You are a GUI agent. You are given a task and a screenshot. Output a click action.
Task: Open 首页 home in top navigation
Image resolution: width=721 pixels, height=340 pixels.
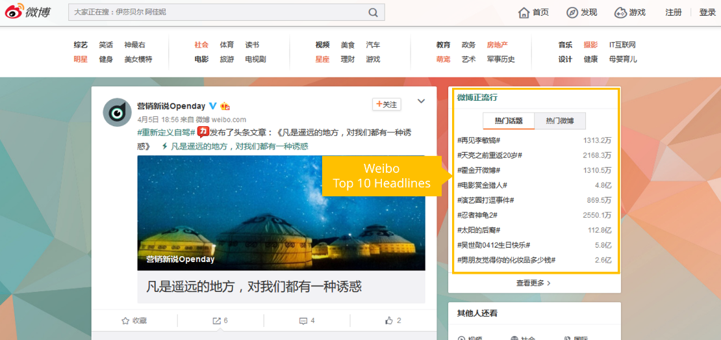533,12
